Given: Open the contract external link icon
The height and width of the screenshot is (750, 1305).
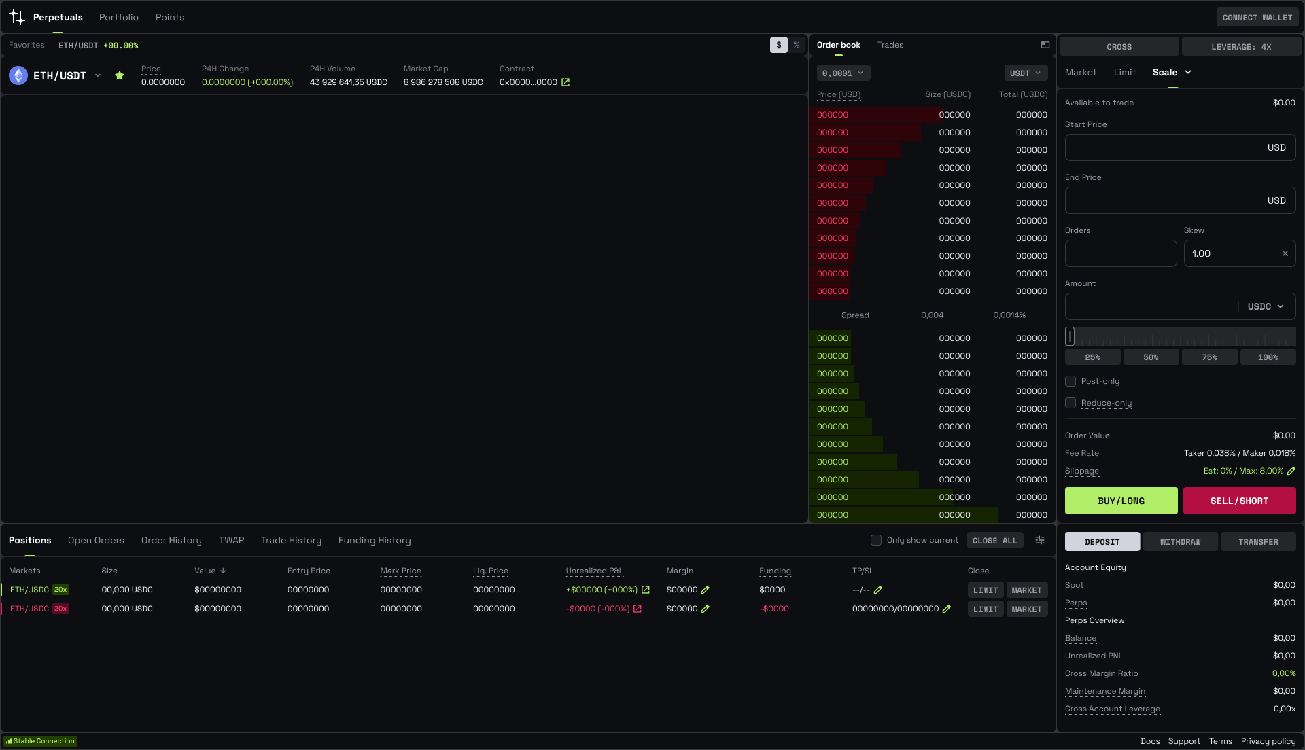Looking at the screenshot, I should (565, 82).
